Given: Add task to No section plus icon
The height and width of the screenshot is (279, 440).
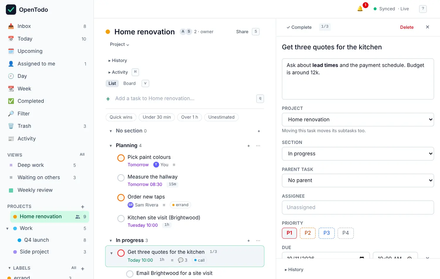Looking at the screenshot, I should (259, 131).
